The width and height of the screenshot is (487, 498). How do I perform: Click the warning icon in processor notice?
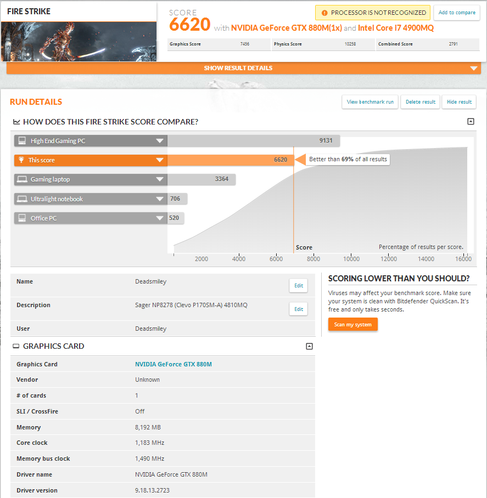pyautogui.click(x=324, y=13)
